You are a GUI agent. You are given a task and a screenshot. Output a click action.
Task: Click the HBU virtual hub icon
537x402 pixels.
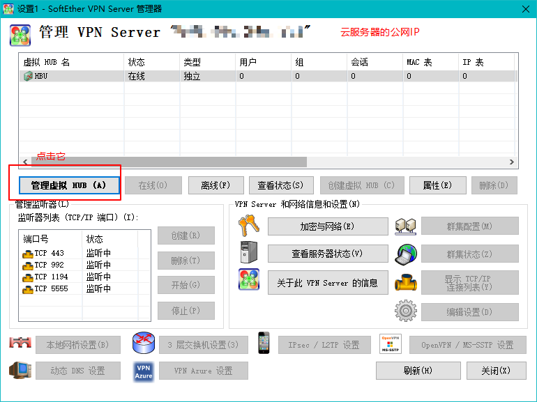point(28,76)
